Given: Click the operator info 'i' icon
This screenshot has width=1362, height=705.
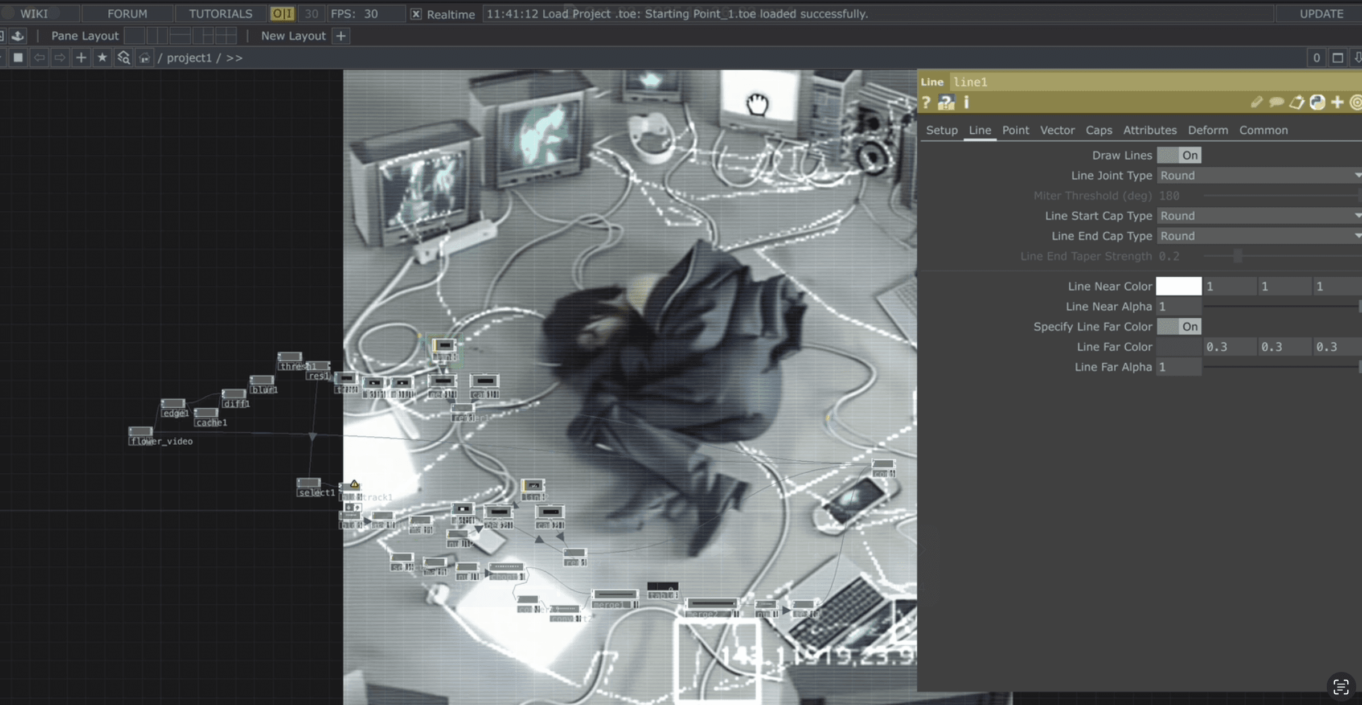Looking at the screenshot, I should coord(966,103).
